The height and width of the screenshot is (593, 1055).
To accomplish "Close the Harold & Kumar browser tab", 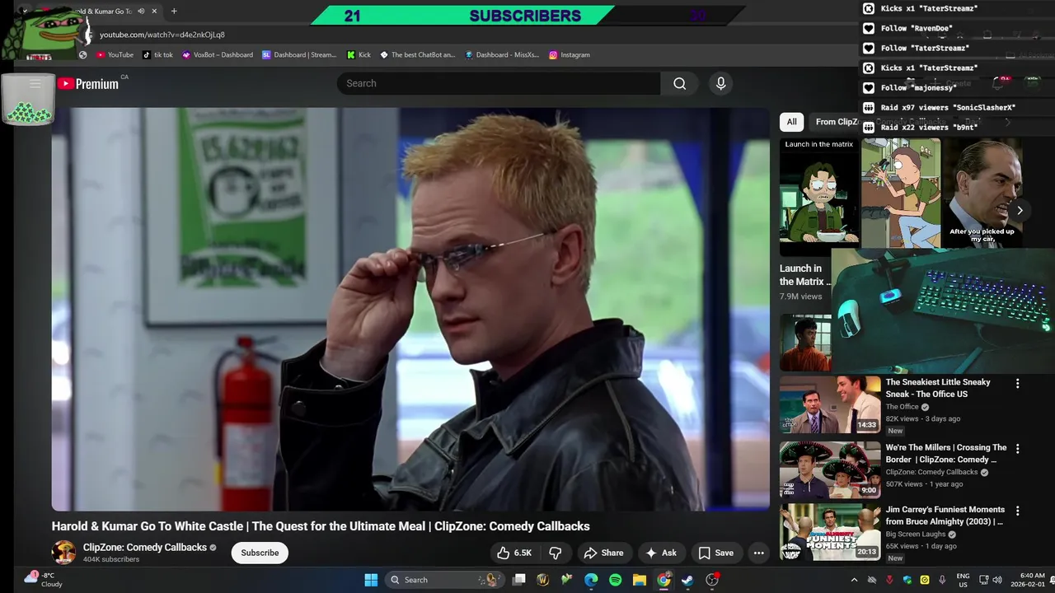I will pyautogui.click(x=154, y=12).
